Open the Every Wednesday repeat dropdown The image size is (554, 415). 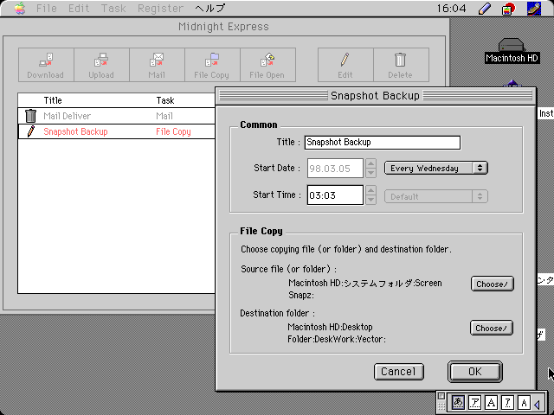coord(436,168)
